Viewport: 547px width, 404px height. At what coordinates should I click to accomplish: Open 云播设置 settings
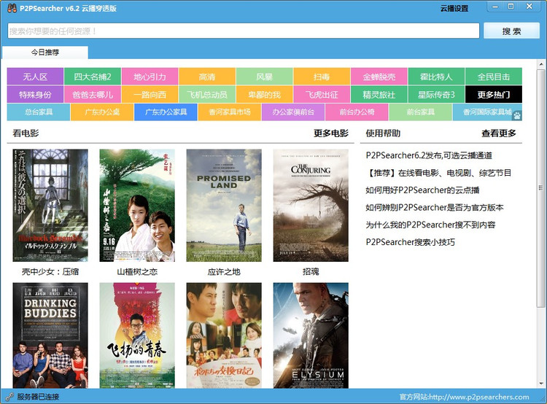pyautogui.click(x=454, y=8)
